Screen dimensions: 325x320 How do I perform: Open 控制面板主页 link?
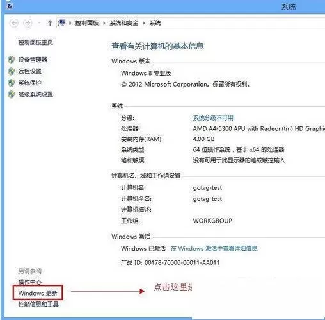[x=36, y=42]
